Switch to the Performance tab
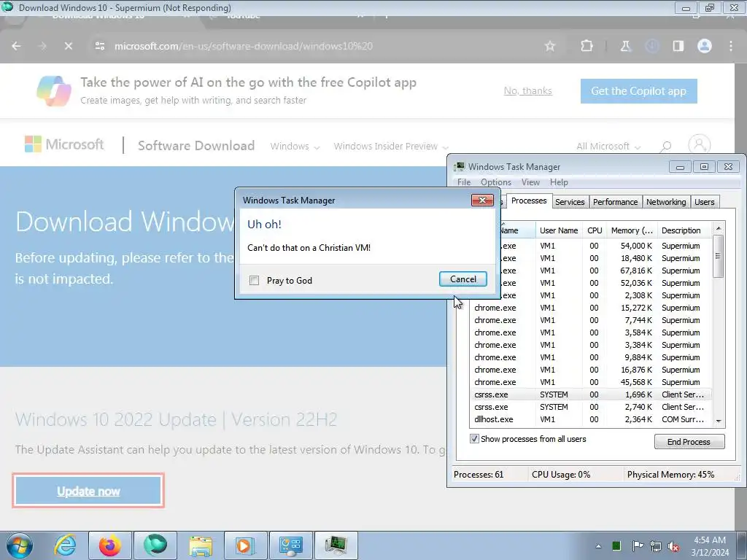 click(615, 202)
